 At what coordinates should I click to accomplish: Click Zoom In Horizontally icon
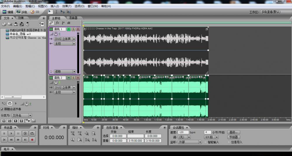coord(73,133)
